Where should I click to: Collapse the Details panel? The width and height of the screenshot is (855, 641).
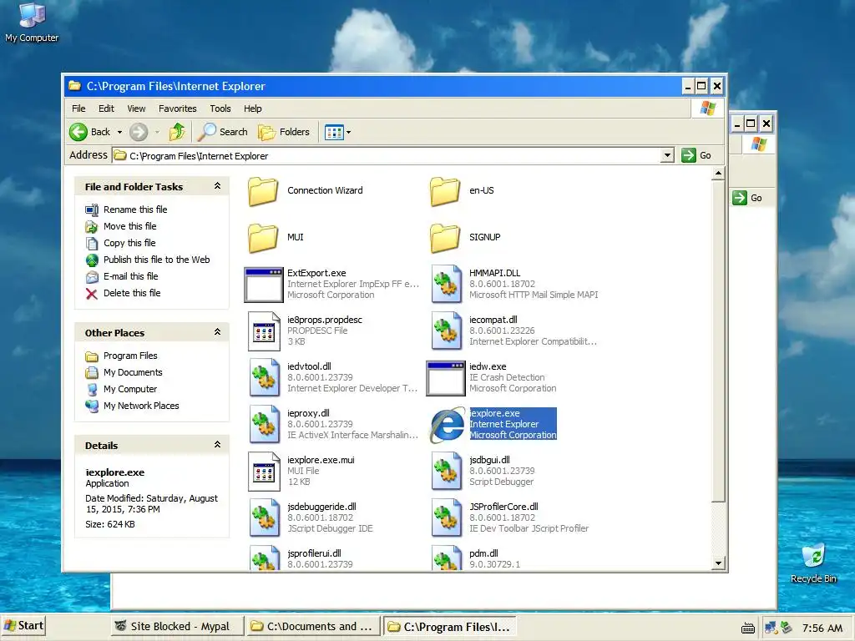217,445
